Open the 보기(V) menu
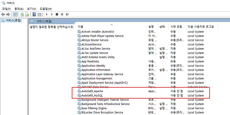This screenshot has width=230, height=115. [32, 9]
